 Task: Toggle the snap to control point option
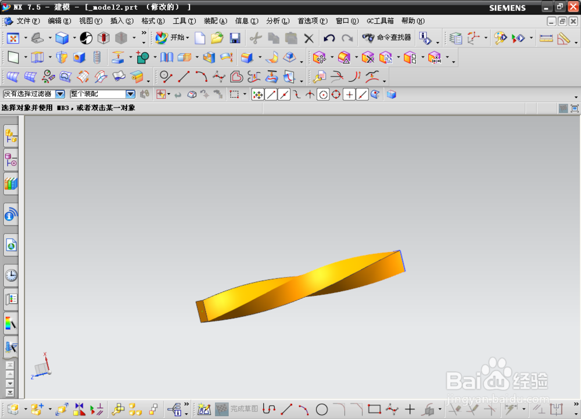tap(297, 95)
